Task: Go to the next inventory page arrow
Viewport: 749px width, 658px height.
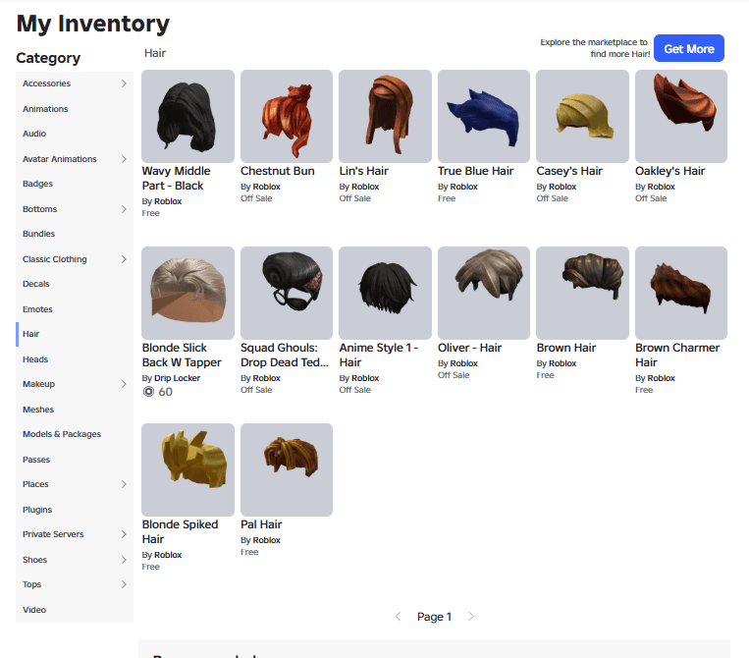Action: tap(471, 617)
